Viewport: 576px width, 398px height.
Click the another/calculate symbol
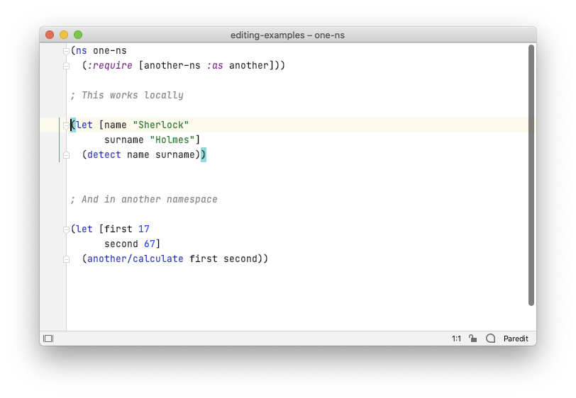click(x=135, y=259)
